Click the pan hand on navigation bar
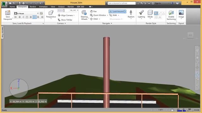202x113 pixels. (x=197, y=57)
